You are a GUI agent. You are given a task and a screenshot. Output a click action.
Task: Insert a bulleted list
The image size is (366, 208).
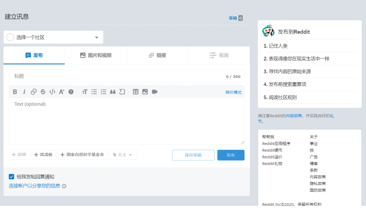coord(94,92)
